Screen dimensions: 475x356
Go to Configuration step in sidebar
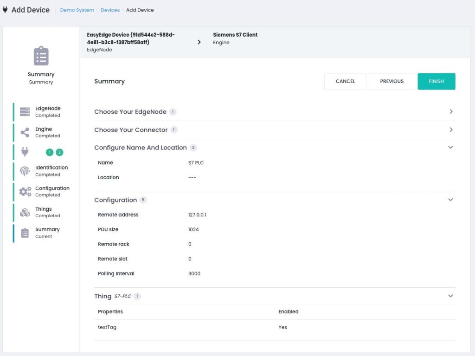[x=42, y=191]
